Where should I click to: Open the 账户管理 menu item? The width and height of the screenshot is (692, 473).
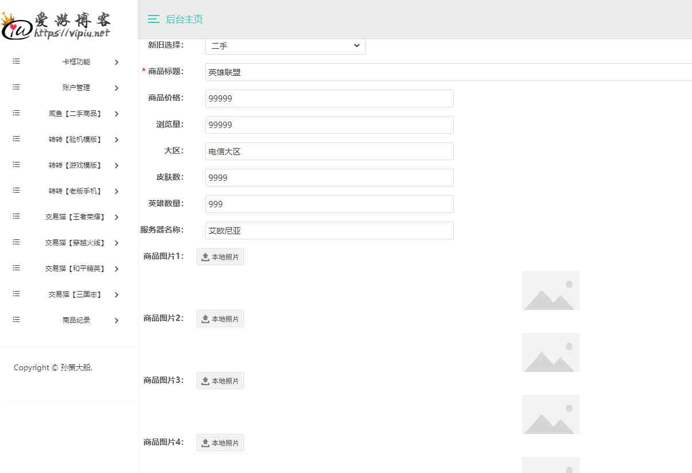76,88
